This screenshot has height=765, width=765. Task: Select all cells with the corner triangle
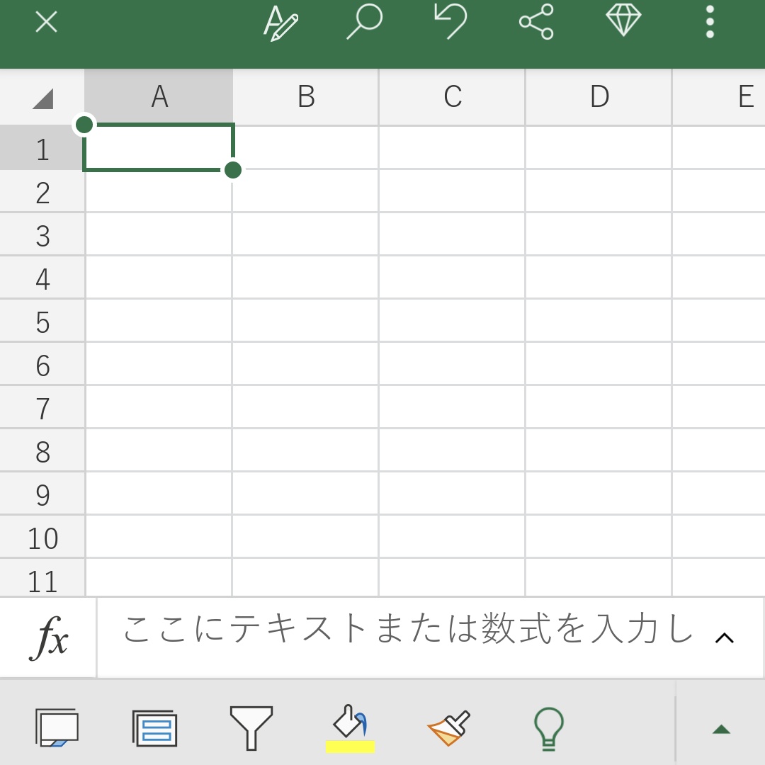(x=42, y=98)
